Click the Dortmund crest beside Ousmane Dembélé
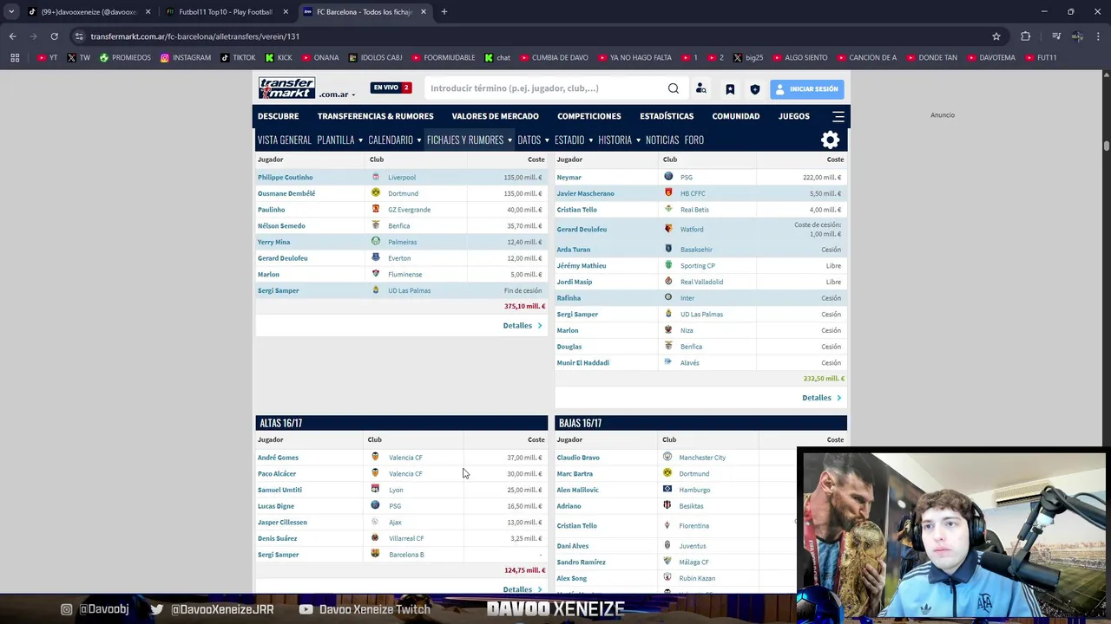Image resolution: width=1111 pixels, height=624 pixels. tap(376, 192)
